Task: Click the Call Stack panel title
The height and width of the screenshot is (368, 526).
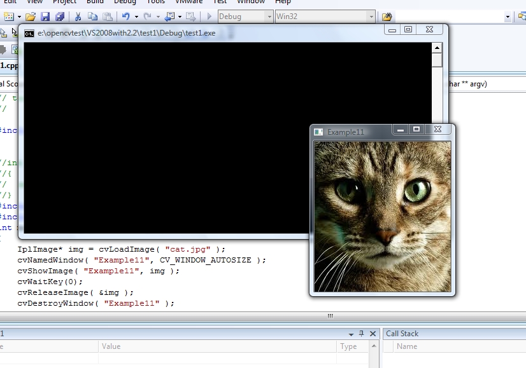Action: [402, 334]
